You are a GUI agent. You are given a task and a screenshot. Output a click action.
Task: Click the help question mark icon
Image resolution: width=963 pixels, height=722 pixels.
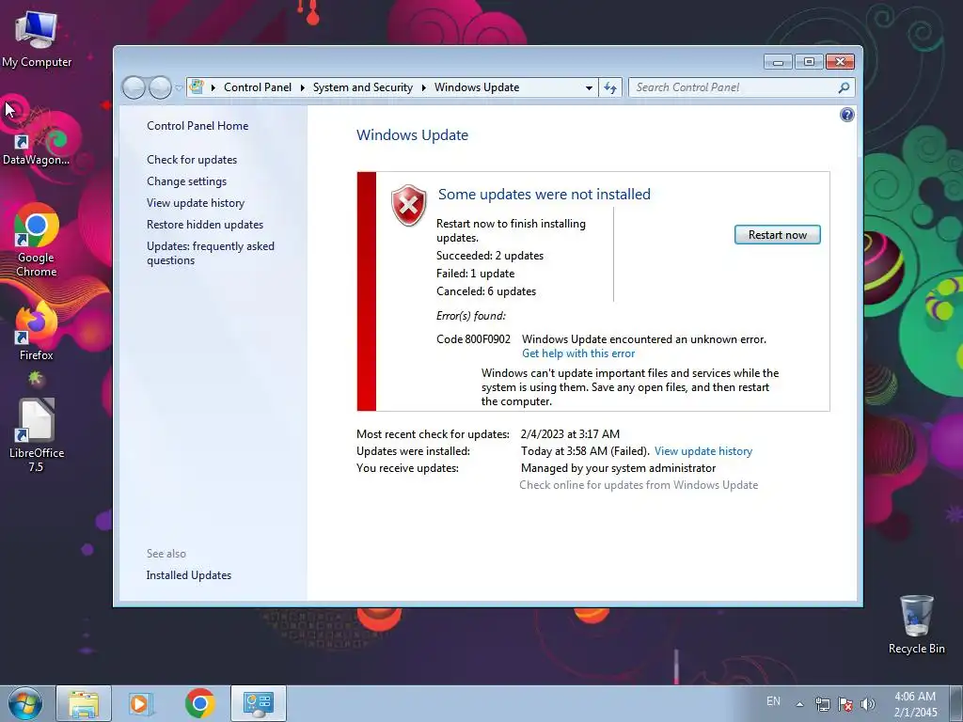847,115
